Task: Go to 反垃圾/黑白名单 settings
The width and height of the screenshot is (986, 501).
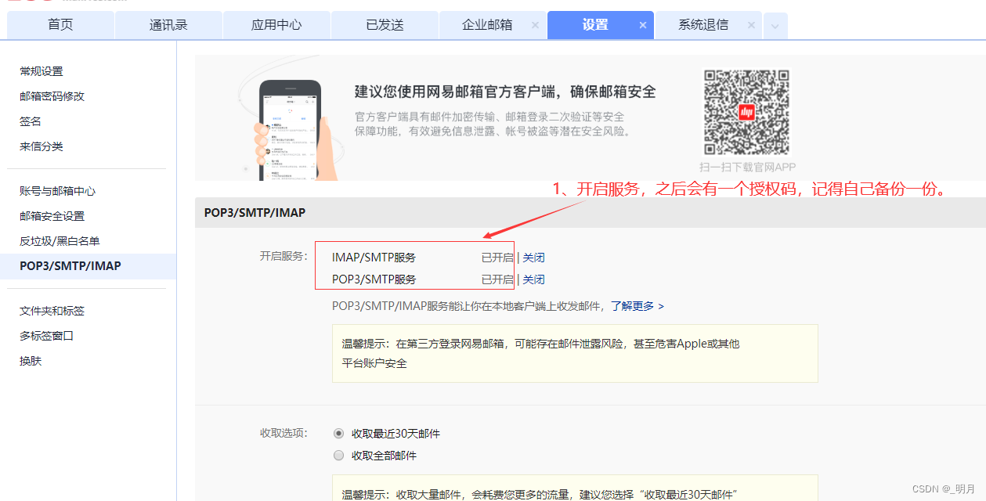Action: (x=60, y=241)
